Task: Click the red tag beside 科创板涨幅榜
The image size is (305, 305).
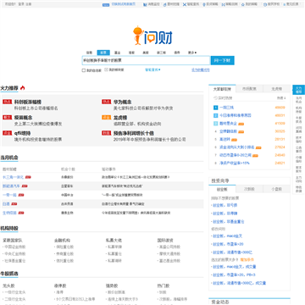Action: pos(7,102)
